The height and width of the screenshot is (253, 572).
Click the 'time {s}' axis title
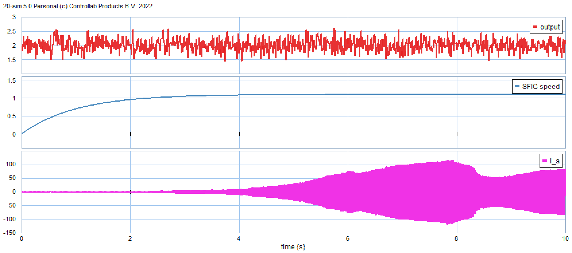293,247
